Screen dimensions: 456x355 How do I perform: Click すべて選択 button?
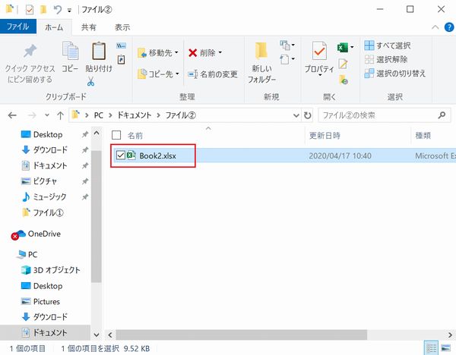[388, 46]
